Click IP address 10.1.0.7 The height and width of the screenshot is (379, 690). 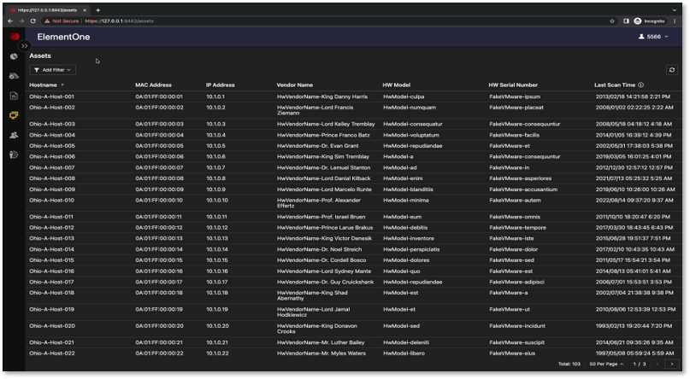click(x=215, y=168)
